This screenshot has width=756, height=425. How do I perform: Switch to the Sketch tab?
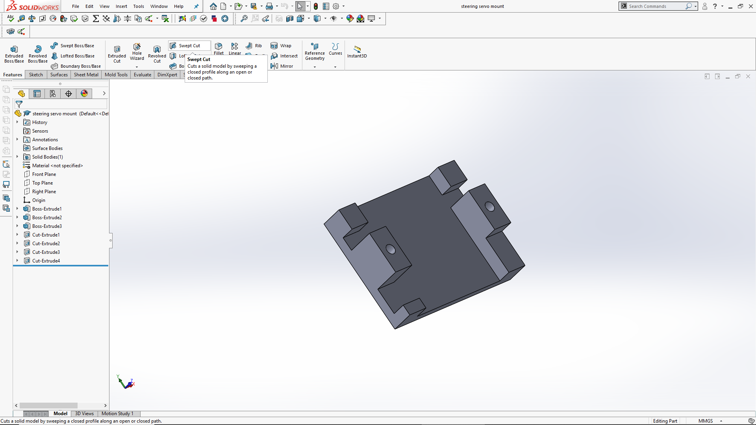click(x=36, y=75)
